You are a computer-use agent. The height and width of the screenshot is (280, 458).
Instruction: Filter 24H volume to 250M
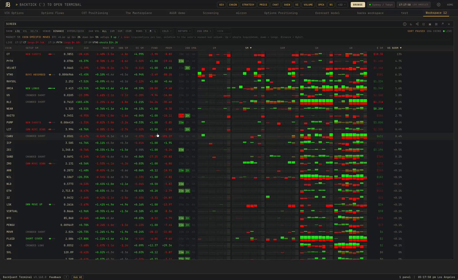click(x=128, y=31)
